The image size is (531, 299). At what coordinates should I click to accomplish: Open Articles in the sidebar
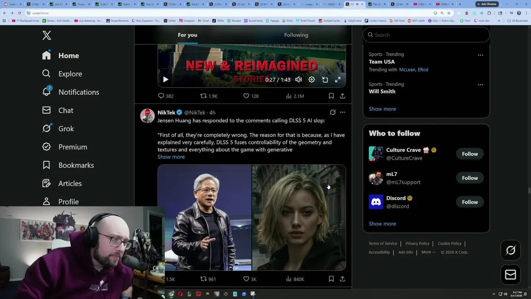tap(62, 184)
